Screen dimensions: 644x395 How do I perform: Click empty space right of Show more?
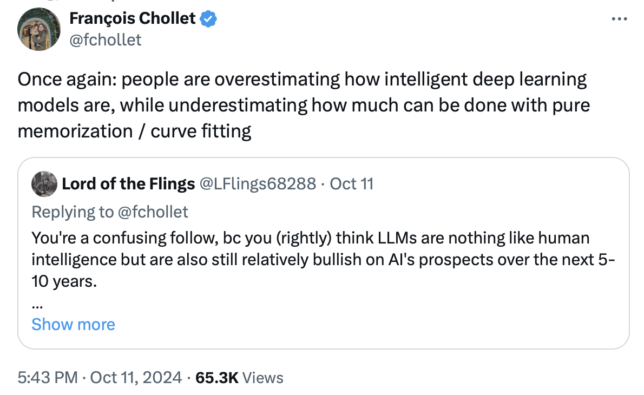352,324
